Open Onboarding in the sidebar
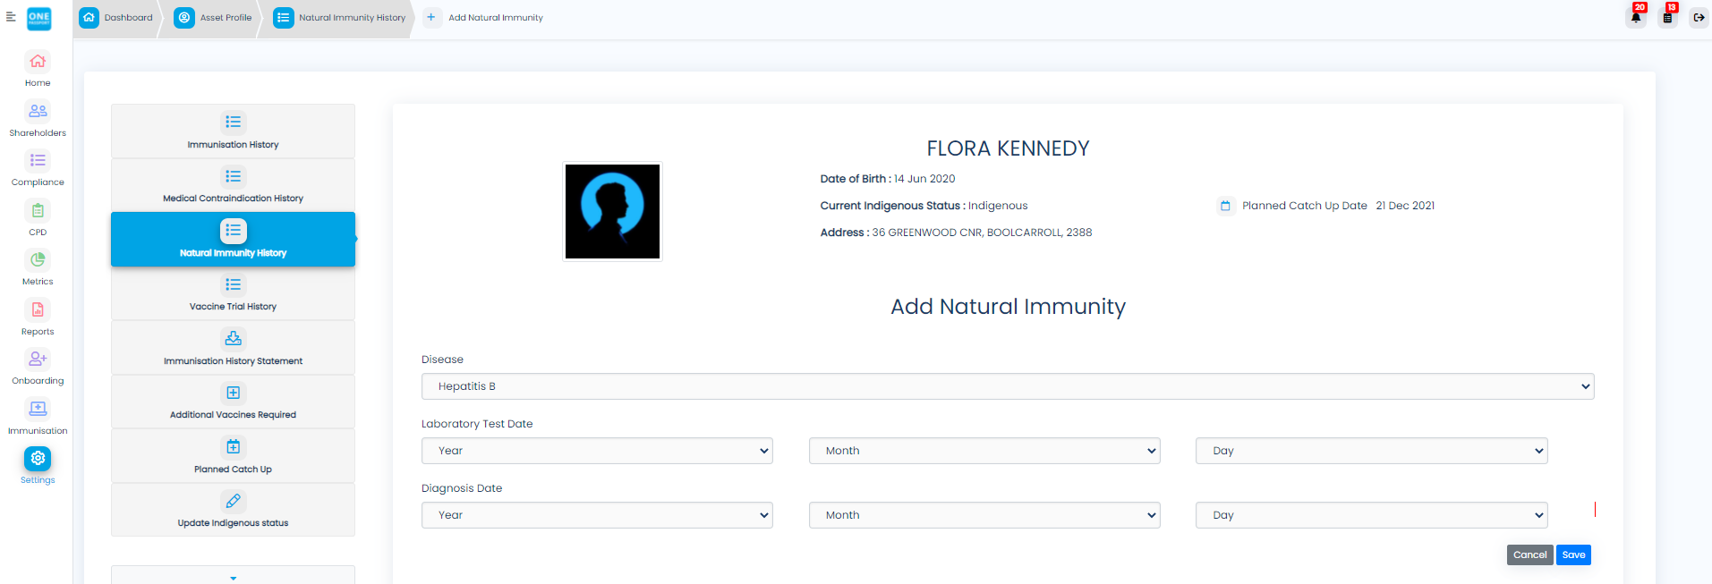Viewport: 1712px width, 584px height. pos(38,367)
